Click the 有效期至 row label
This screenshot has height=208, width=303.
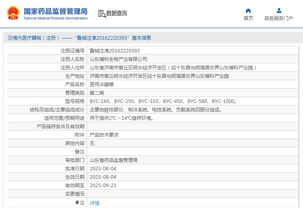point(75,186)
